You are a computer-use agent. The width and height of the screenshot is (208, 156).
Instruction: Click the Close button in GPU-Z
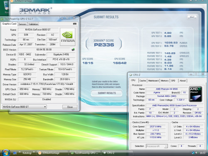tap(70, 107)
